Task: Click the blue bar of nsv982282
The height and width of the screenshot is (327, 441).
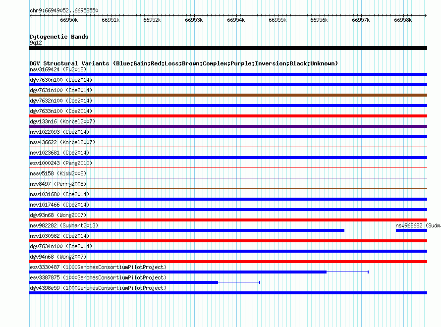Action: point(187,230)
